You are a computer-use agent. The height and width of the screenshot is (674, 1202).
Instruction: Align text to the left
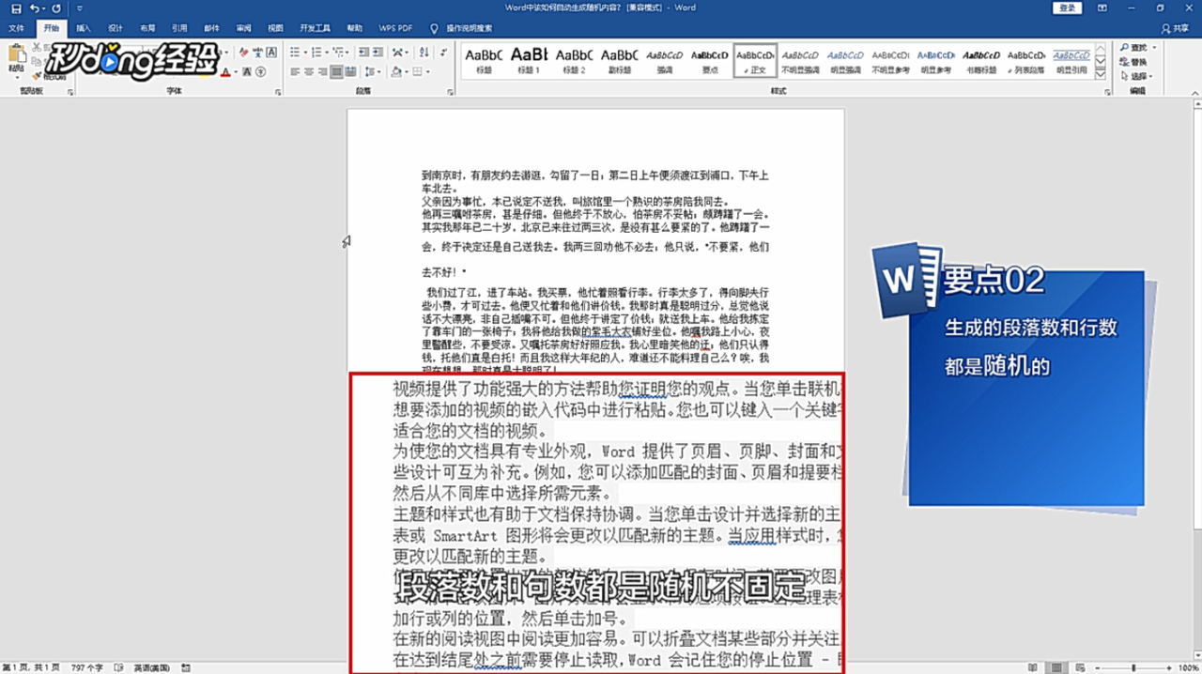click(x=295, y=72)
